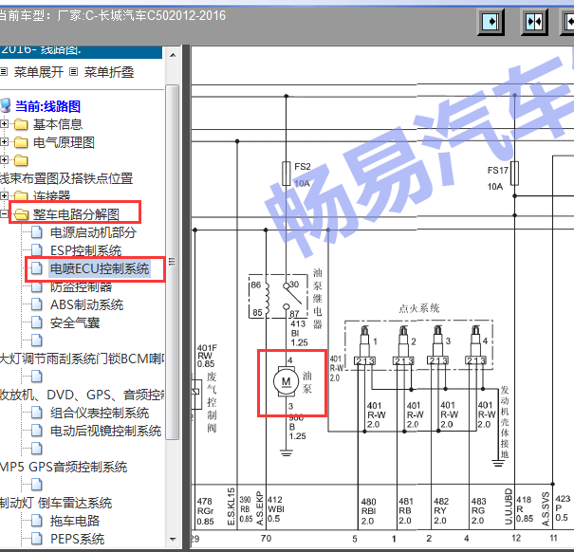Click the 480 RBl 2.0 wire label

pyautogui.click(x=368, y=511)
